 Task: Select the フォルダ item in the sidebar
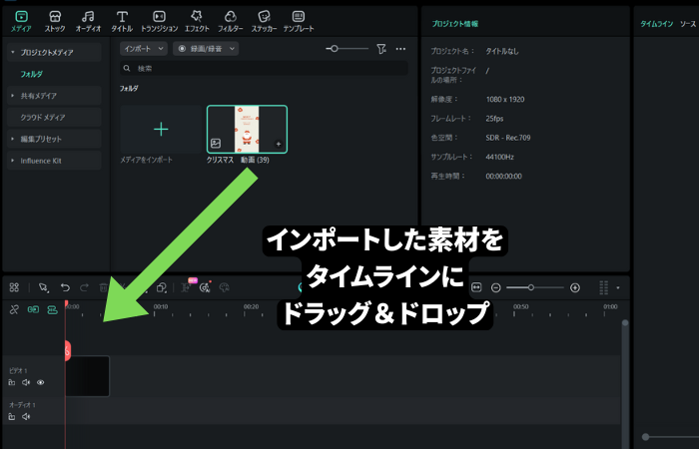(31, 74)
